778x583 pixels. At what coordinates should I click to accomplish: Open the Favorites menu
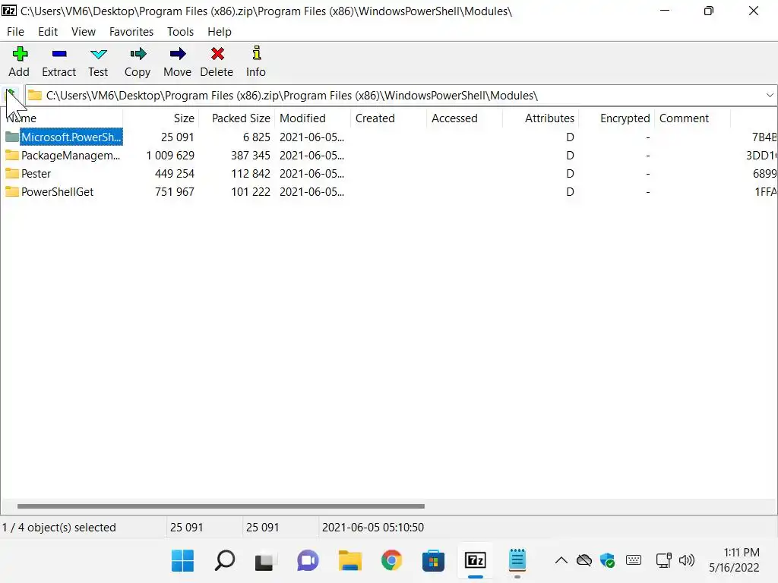[131, 32]
